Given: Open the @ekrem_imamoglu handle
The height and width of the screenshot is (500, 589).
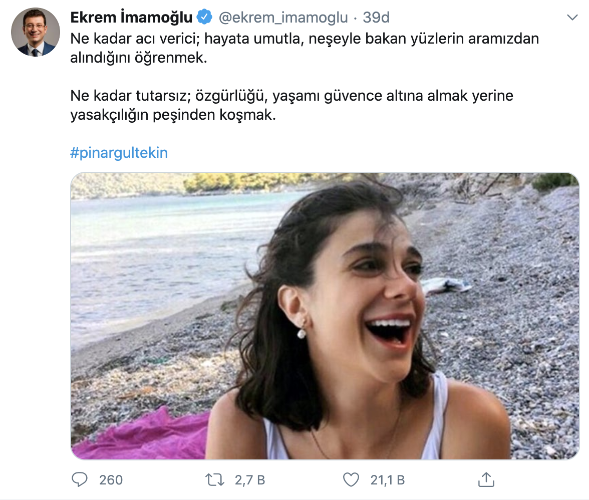Looking at the screenshot, I should coord(283,18).
